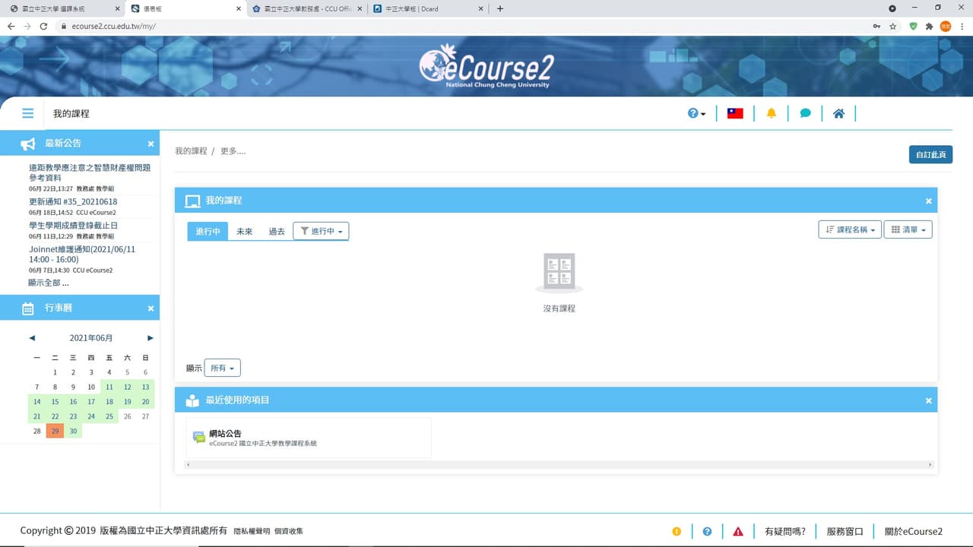Advance calendar to next month with right arrow
Screen dimensions: 973x547
pos(150,337)
